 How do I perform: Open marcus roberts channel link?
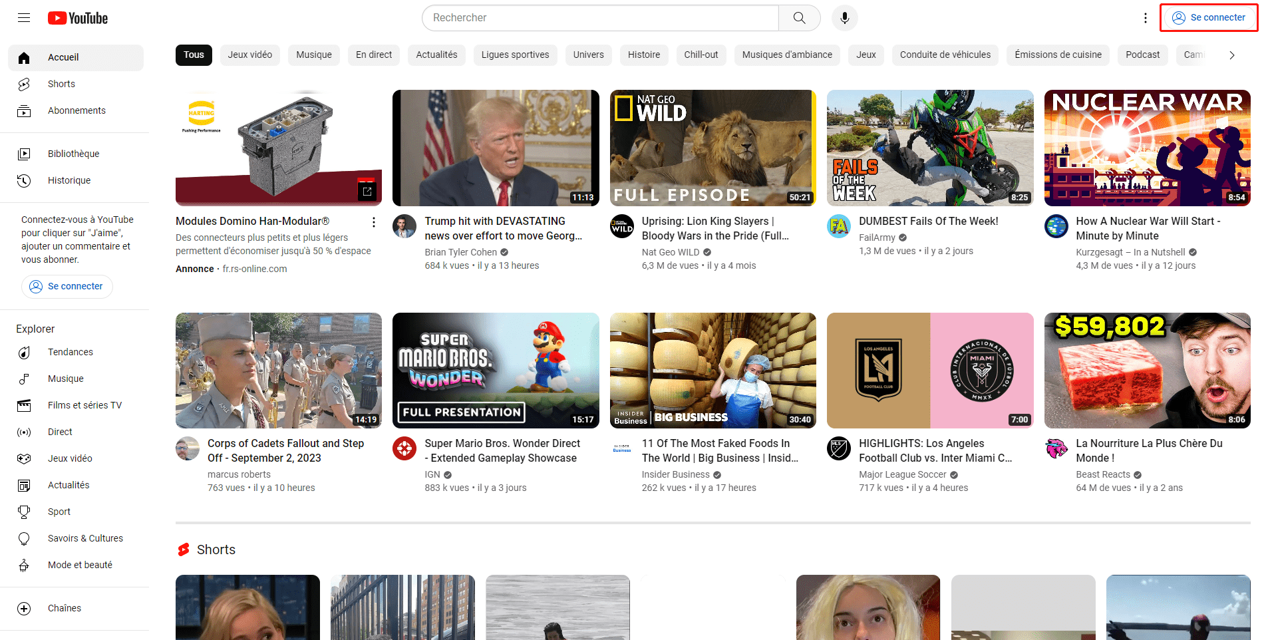coord(239,475)
